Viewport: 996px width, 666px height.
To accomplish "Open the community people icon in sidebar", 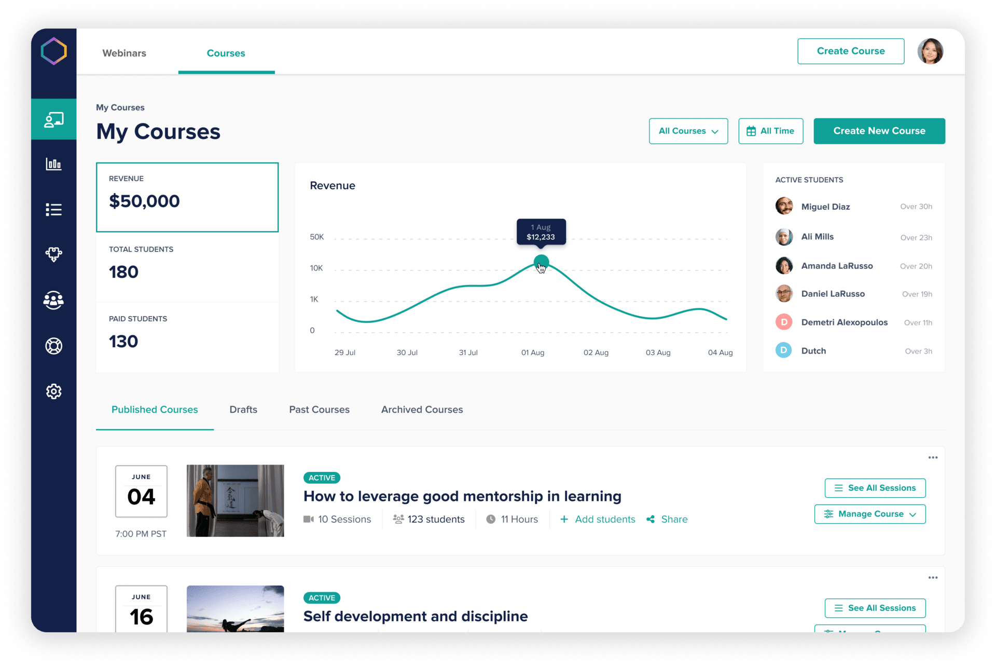I will [x=53, y=300].
